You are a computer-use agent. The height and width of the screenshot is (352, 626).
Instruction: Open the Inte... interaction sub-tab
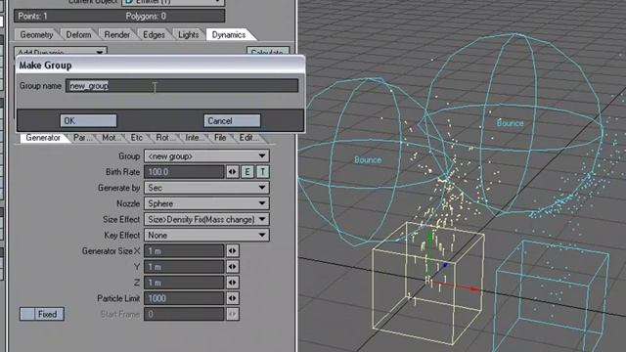195,138
